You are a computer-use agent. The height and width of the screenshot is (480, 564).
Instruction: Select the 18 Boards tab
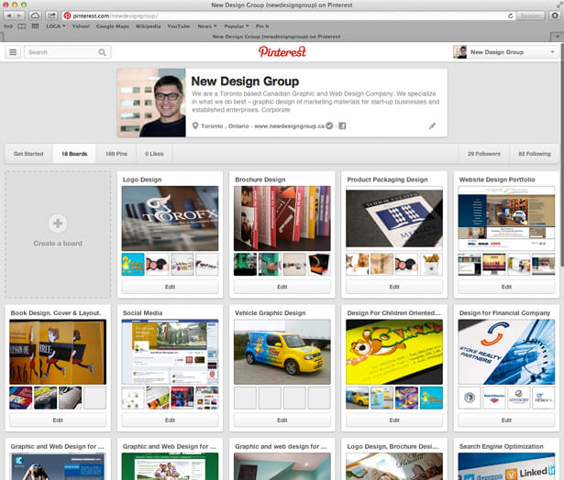coord(74,154)
